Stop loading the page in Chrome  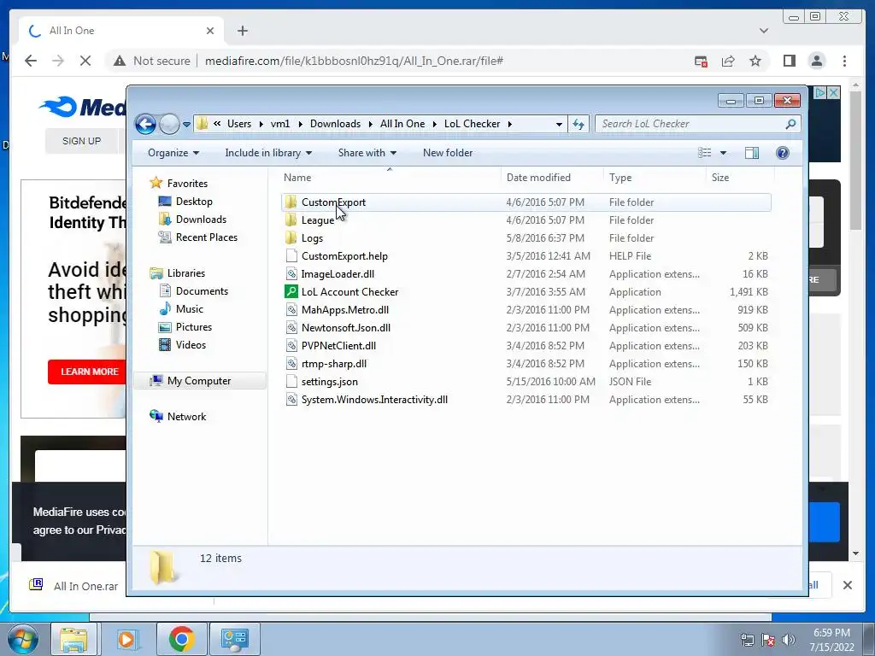point(85,61)
